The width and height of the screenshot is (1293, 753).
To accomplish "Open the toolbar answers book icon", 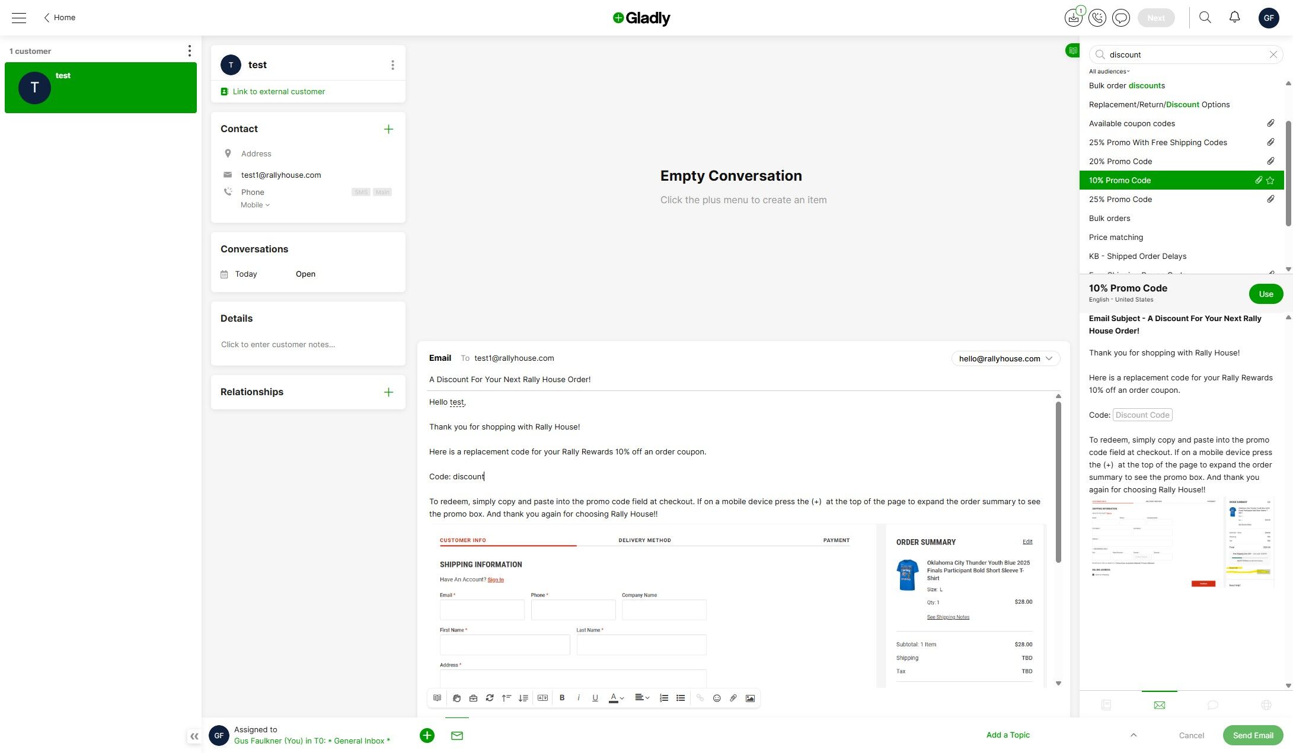I will 437,698.
